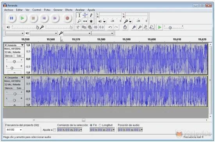Click the Fit Selection zoom icon
The image size is (215, 142).
click(x=145, y=27)
